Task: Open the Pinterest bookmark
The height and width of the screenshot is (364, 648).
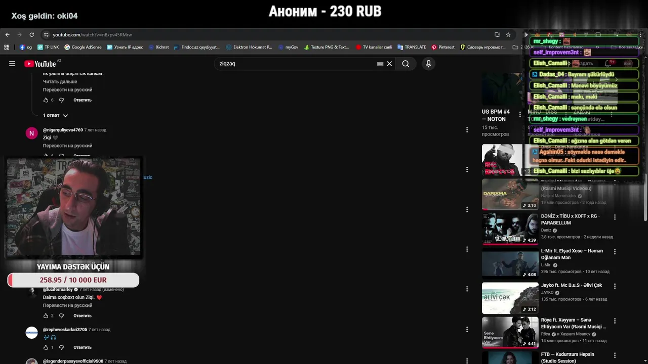Action: pos(443,47)
